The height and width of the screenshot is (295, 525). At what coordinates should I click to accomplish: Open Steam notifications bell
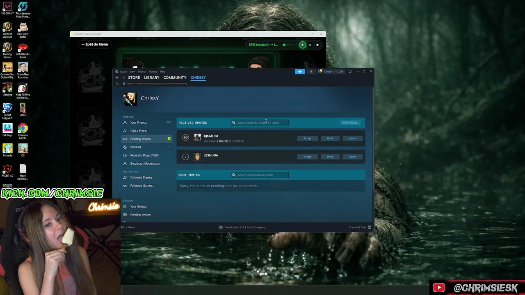tap(311, 72)
